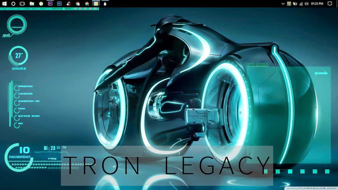Open Task View from the taskbar
This screenshot has height=190, width=338.
point(22,4)
